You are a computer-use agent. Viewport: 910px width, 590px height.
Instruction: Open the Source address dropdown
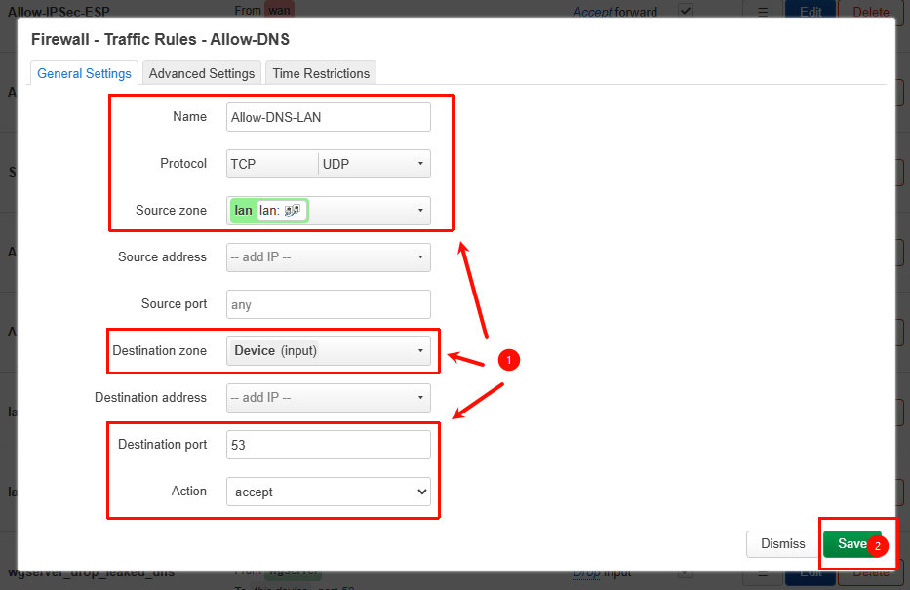[328, 257]
